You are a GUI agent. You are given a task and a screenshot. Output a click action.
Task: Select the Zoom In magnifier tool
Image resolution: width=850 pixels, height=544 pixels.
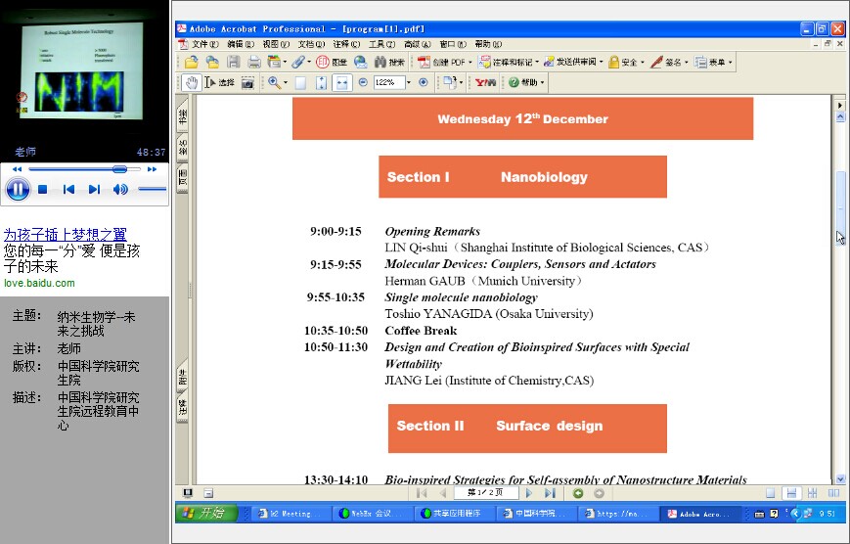tap(274, 82)
